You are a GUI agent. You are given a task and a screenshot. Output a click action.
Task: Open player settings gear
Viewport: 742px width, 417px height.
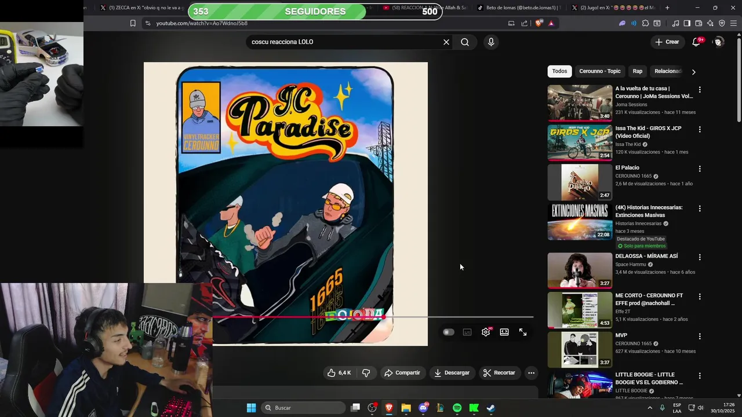[x=486, y=332]
